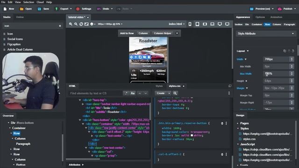Toggle case-sensitive Aa search option
The image size is (299, 168).
[133, 93]
